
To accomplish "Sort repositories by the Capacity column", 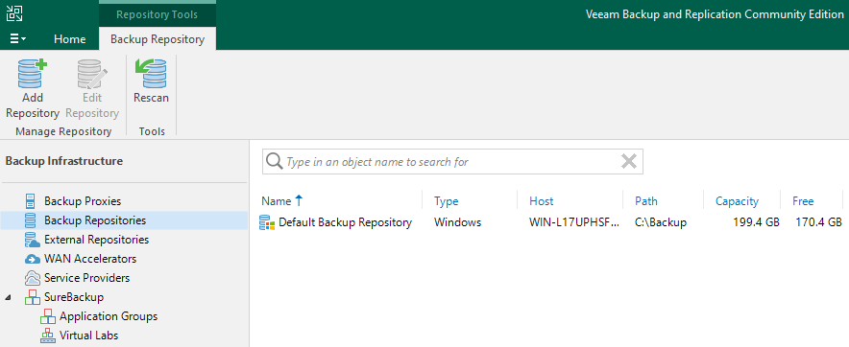I will pos(737,201).
